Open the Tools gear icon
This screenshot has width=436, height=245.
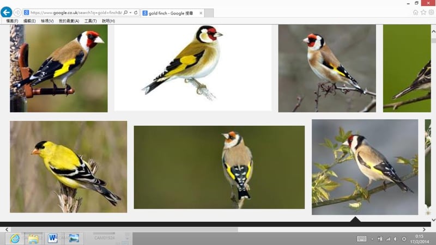(x=431, y=13)
